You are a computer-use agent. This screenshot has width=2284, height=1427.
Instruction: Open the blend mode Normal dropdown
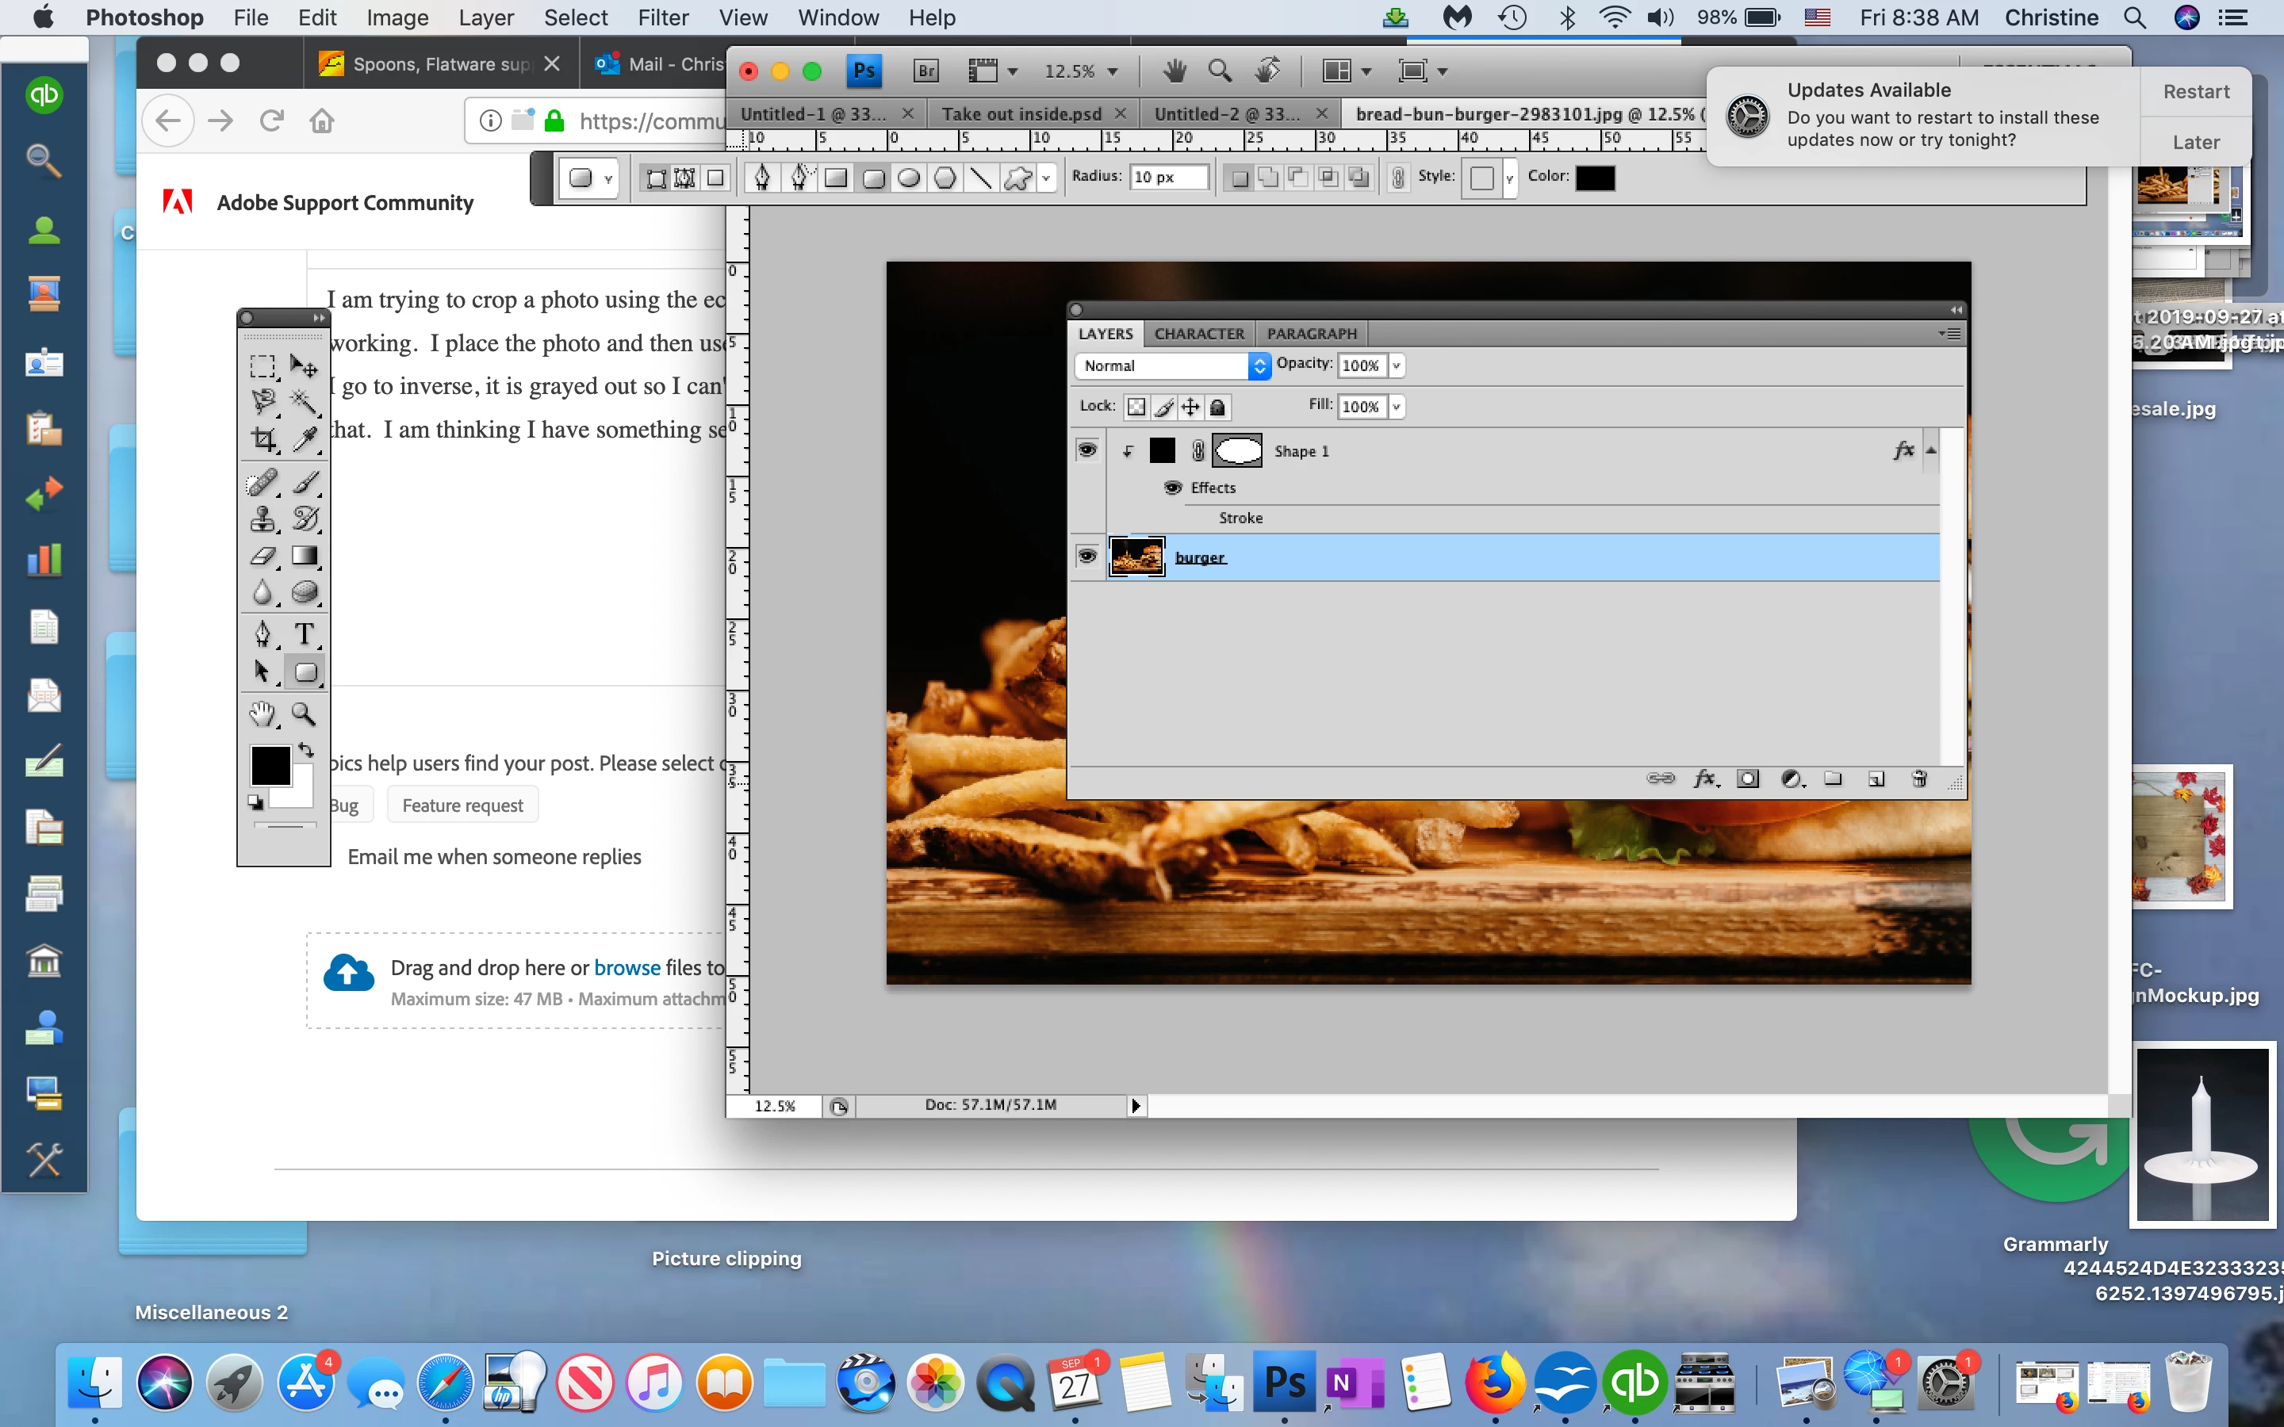point(1172,365)
